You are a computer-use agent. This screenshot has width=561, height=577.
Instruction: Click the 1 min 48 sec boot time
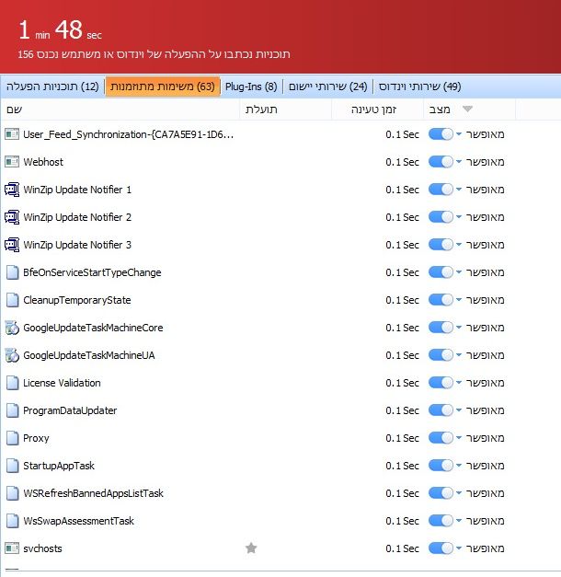click(60, 30)
